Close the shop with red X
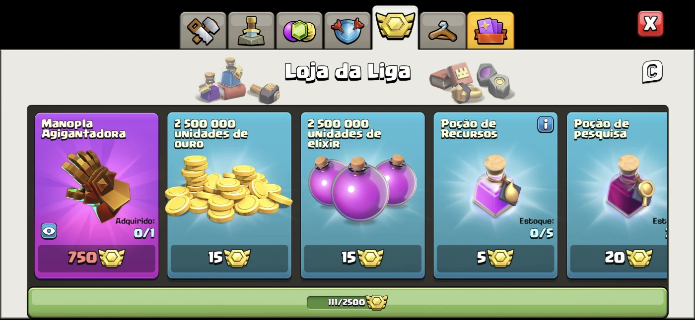 point(650,23)
